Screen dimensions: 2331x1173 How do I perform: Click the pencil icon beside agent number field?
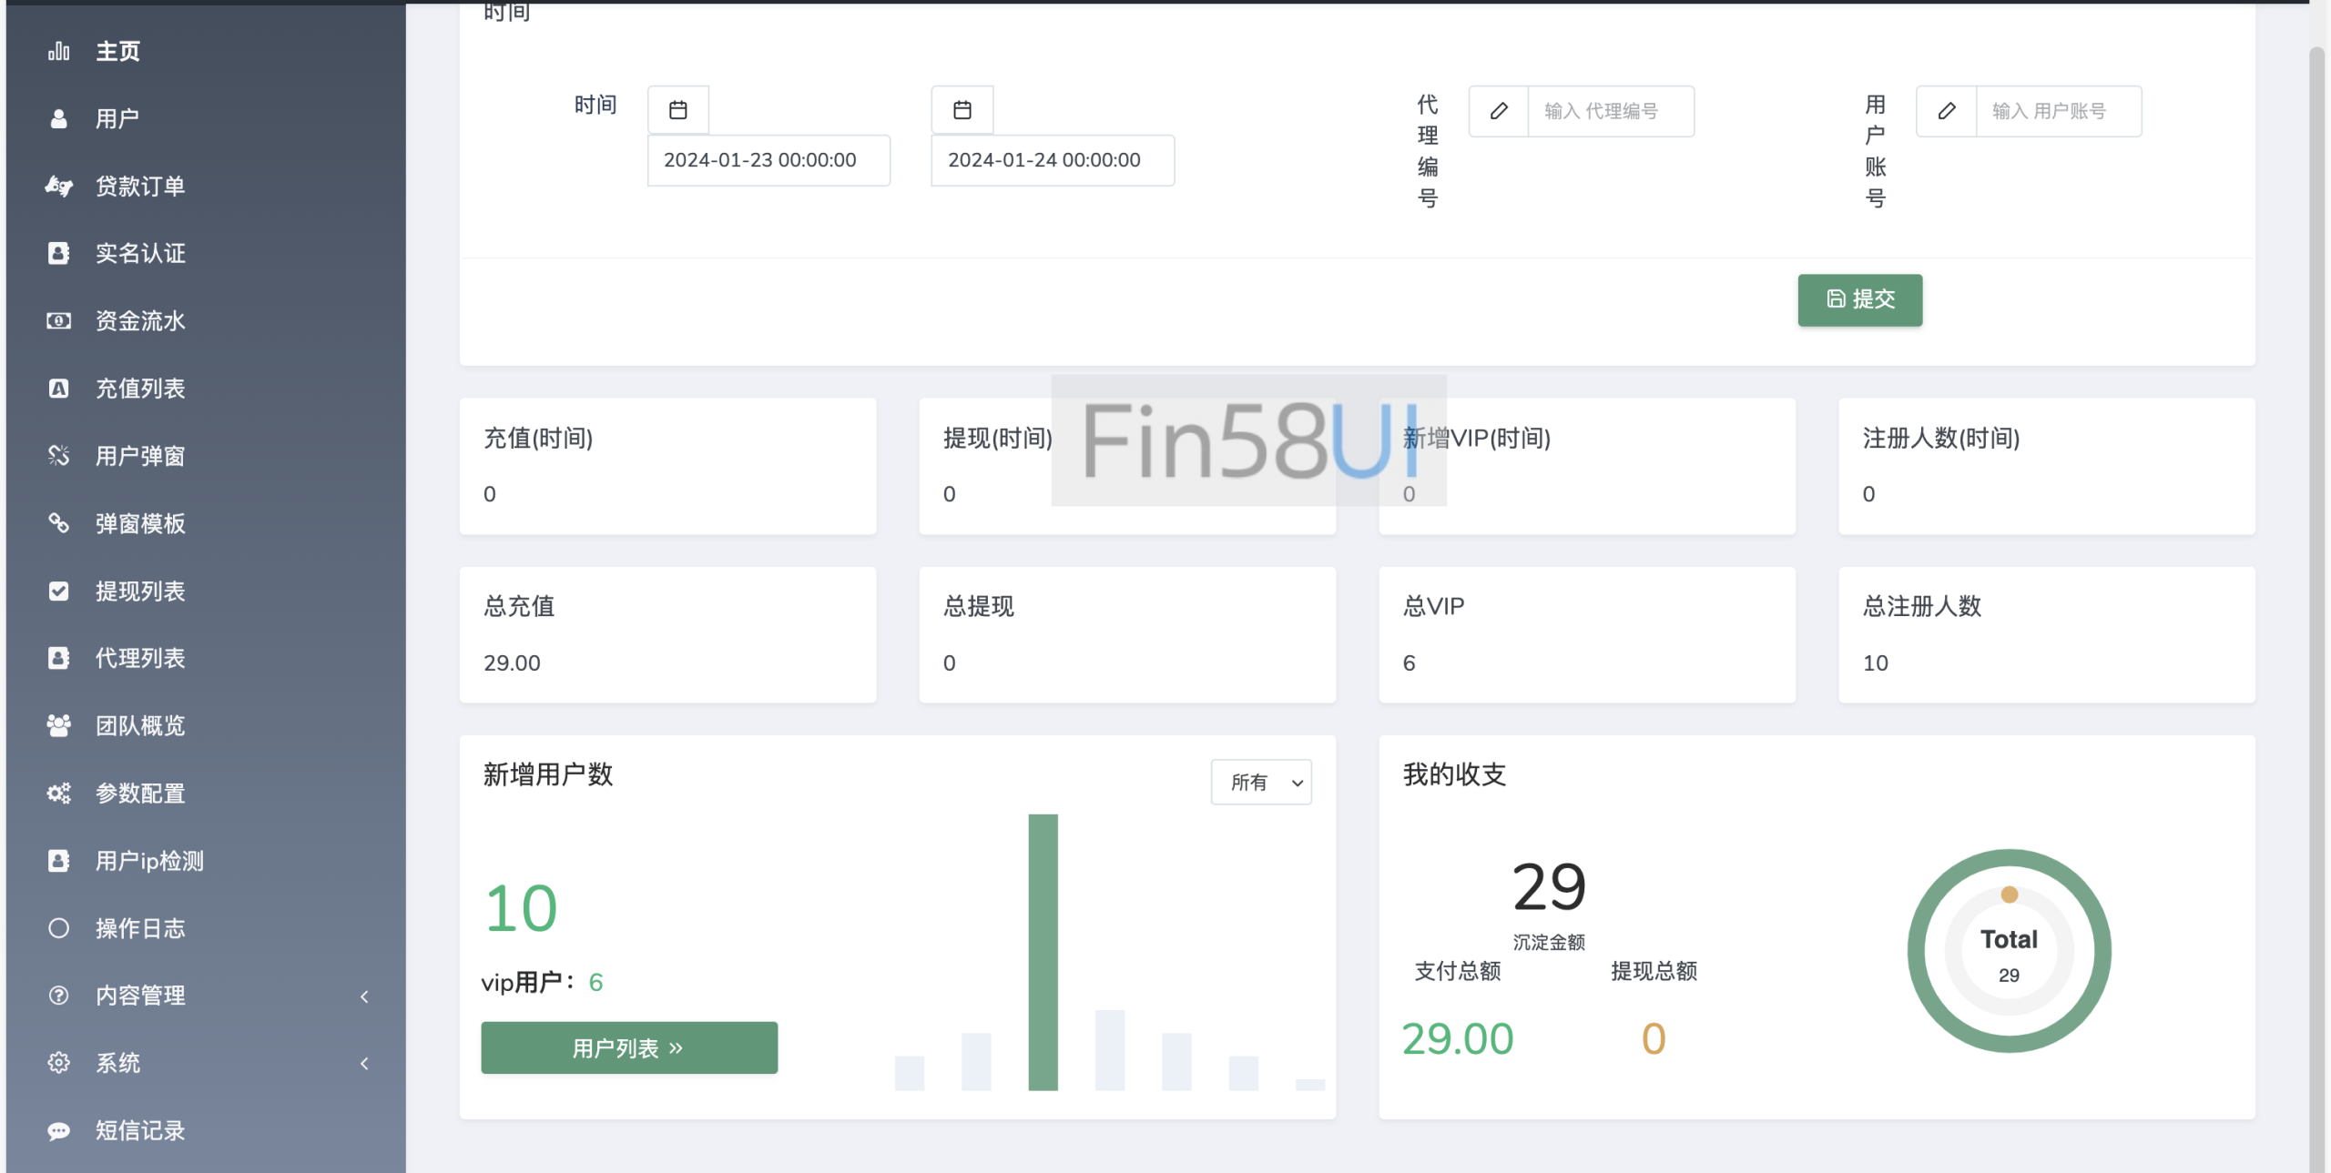coord(1499,111)
